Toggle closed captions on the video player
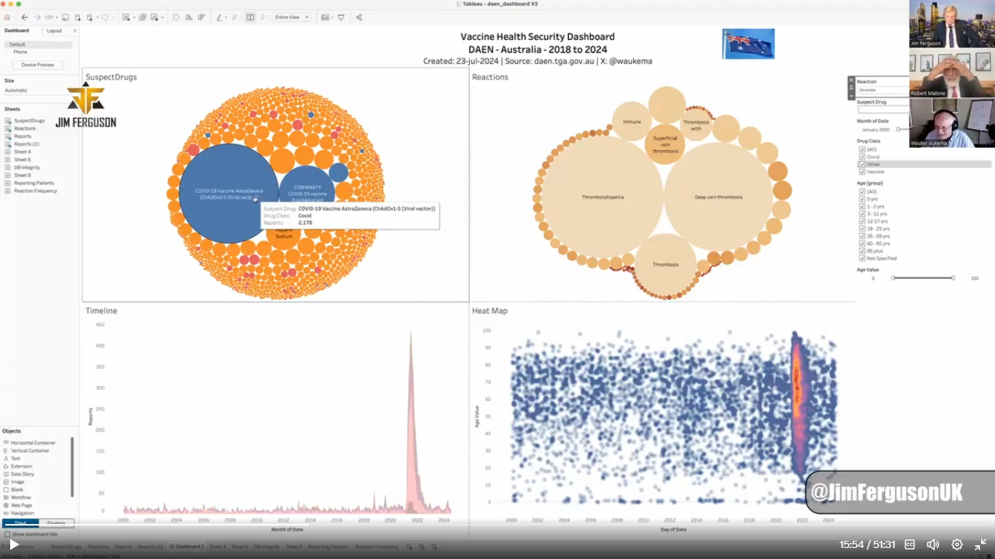 click(x=910, y=544)
